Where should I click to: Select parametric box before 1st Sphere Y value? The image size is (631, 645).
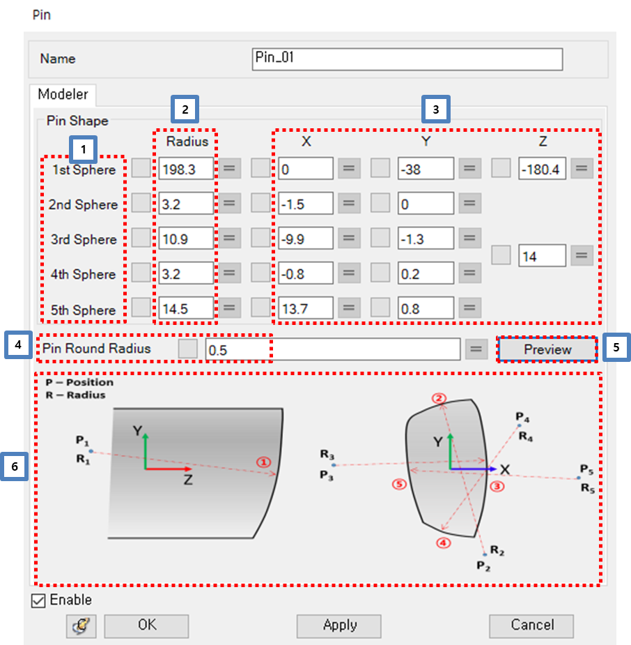(x=380, y=168)
